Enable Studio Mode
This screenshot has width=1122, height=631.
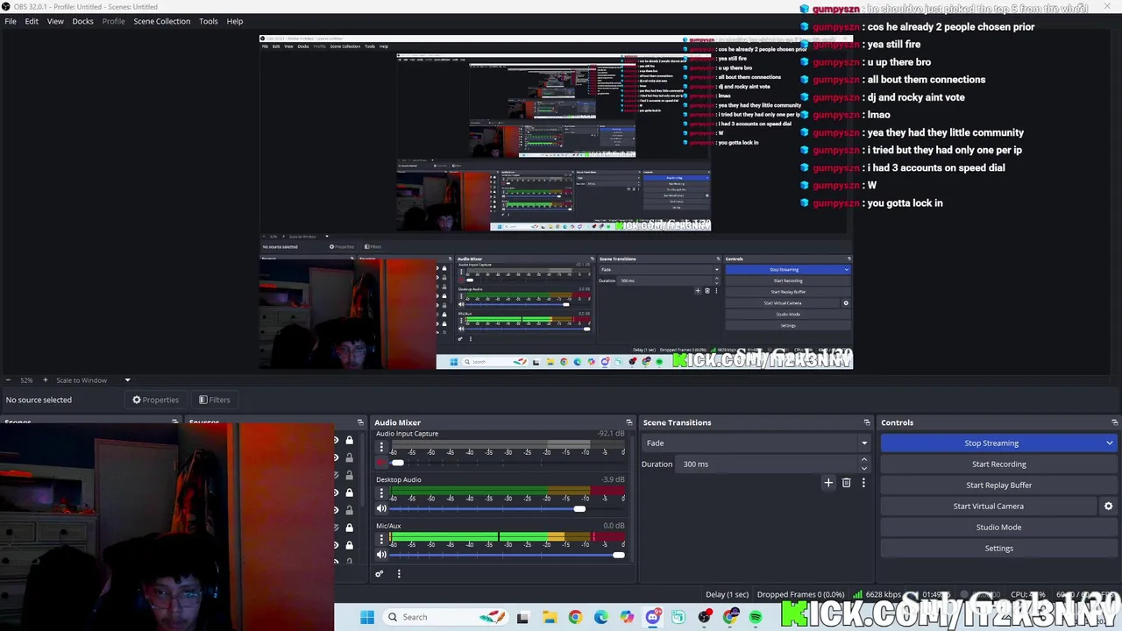point(998,528)
